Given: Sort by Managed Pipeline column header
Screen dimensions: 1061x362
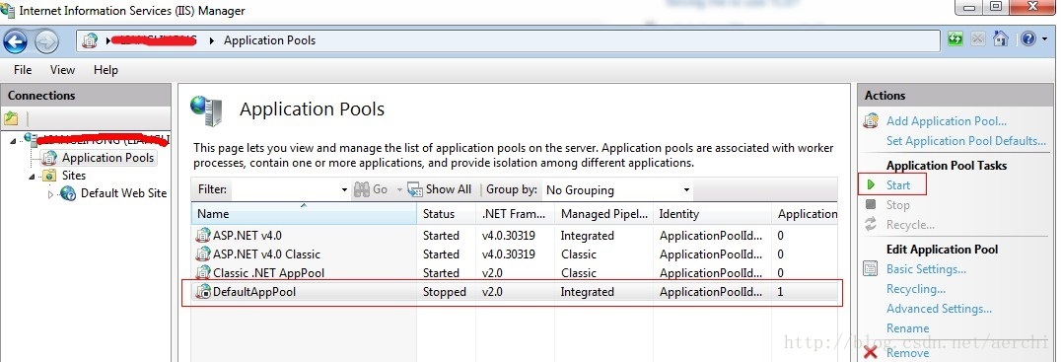Looking at the screenshot, I should click(x=604, y=214).
